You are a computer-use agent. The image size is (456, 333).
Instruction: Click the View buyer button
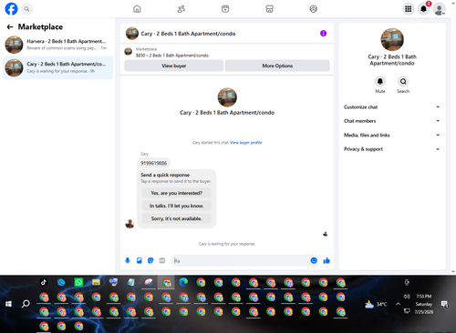click(174, 66)
